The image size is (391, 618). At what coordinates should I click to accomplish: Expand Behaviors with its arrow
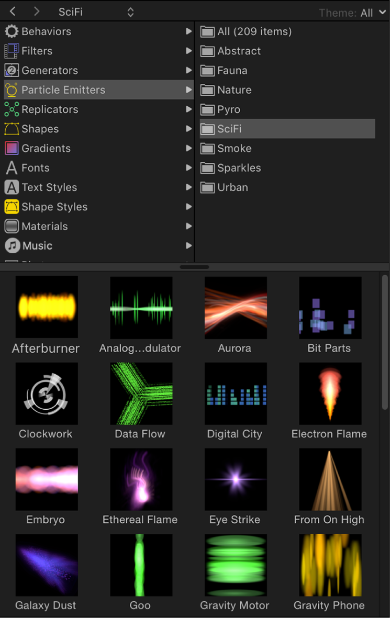pyautogui.click(x=189, y=31)
